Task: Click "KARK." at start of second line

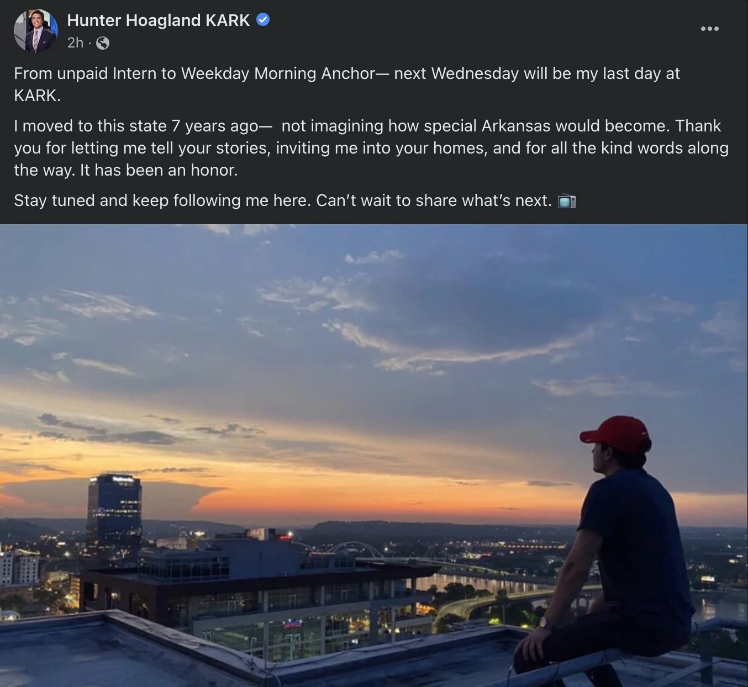Action: [37, 96]
